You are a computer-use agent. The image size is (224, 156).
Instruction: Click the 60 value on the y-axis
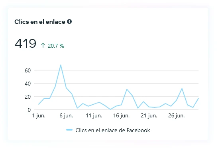(28, 70)
